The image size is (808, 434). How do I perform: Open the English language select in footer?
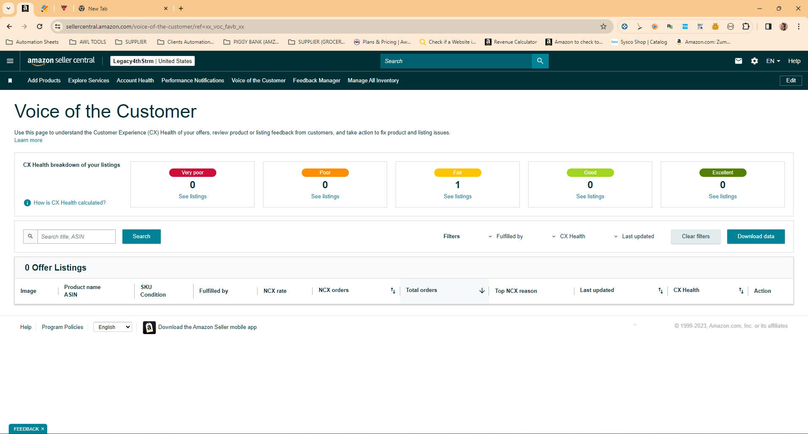pos(113,327)
